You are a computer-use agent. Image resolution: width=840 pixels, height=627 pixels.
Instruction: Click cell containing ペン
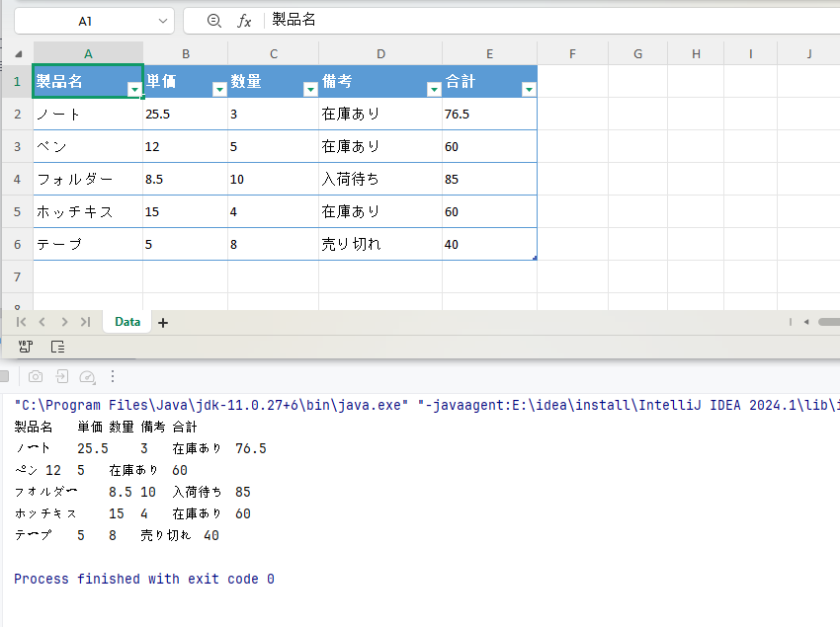(x=88, y=147)
